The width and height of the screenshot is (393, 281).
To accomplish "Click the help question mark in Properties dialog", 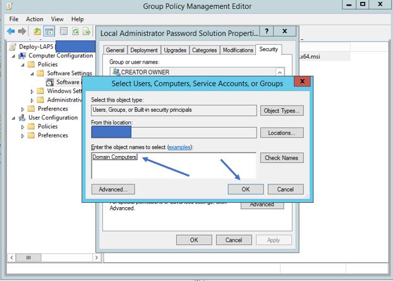I will 267,32.
